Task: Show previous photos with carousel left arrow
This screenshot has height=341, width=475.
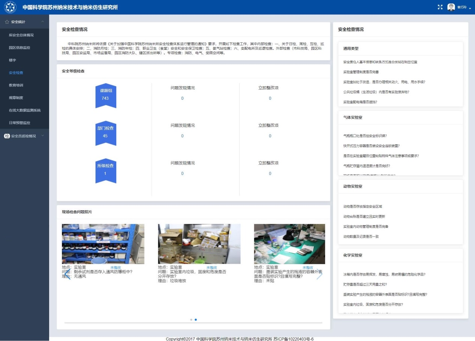Action: 67,274
